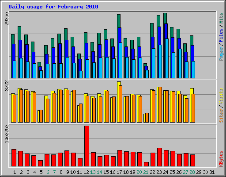This screenshot has height=177, width=226.
Task: Click green weekend day label 27
Action: [x=185, y=172]
